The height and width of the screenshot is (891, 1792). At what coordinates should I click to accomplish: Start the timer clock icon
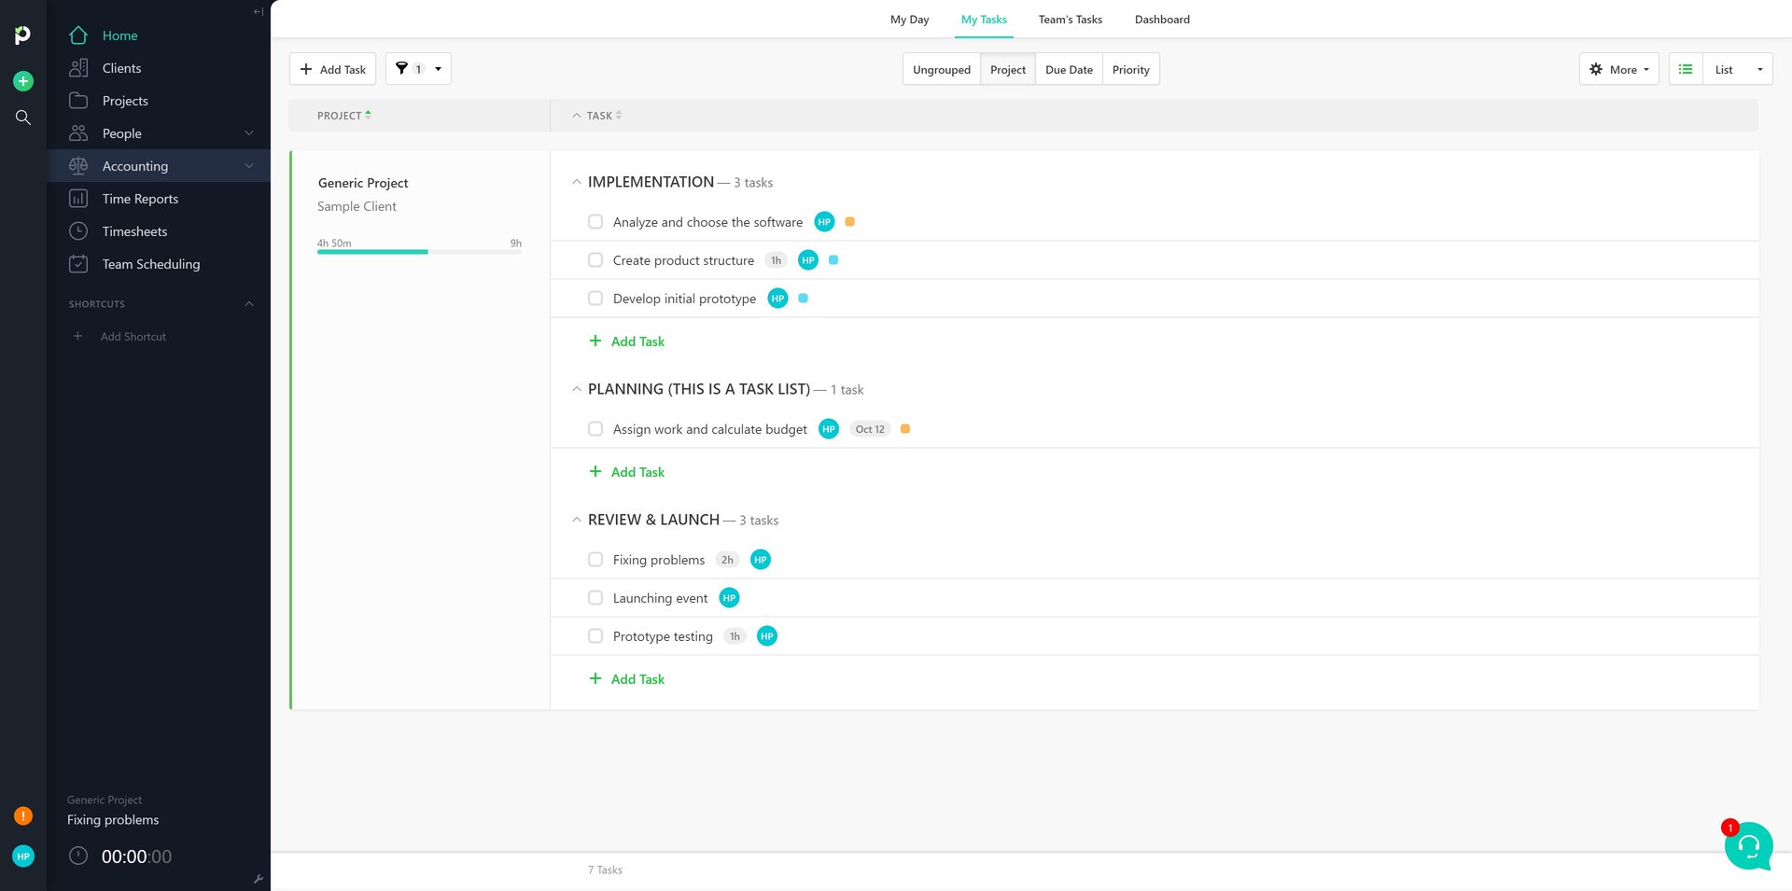(78, 856)
